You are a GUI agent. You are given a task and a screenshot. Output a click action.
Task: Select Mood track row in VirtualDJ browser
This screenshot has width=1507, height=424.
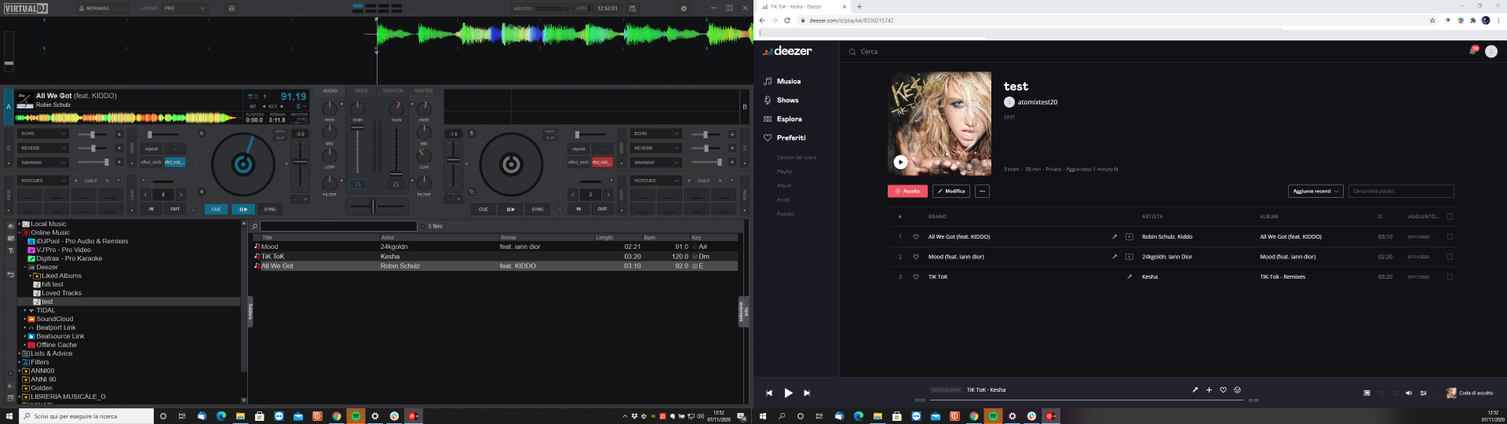pyautogui.click(x=494, y=247)
